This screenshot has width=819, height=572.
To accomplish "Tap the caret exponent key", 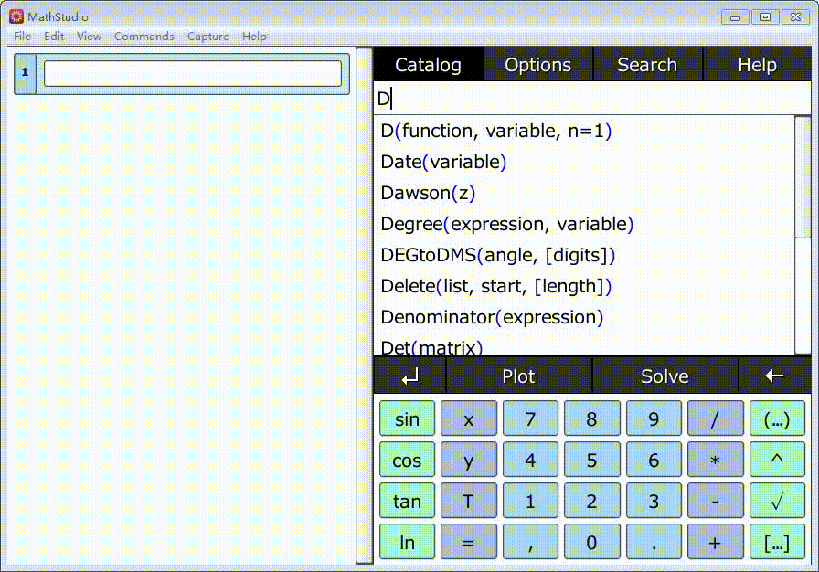I will [777, 460].
